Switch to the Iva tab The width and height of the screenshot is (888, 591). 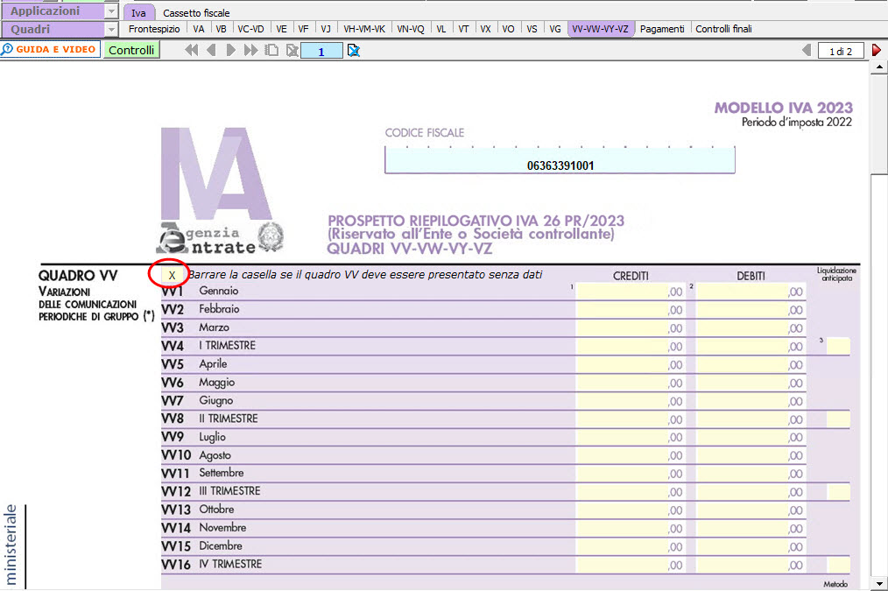pyautogui.click(x=138, y=12)
